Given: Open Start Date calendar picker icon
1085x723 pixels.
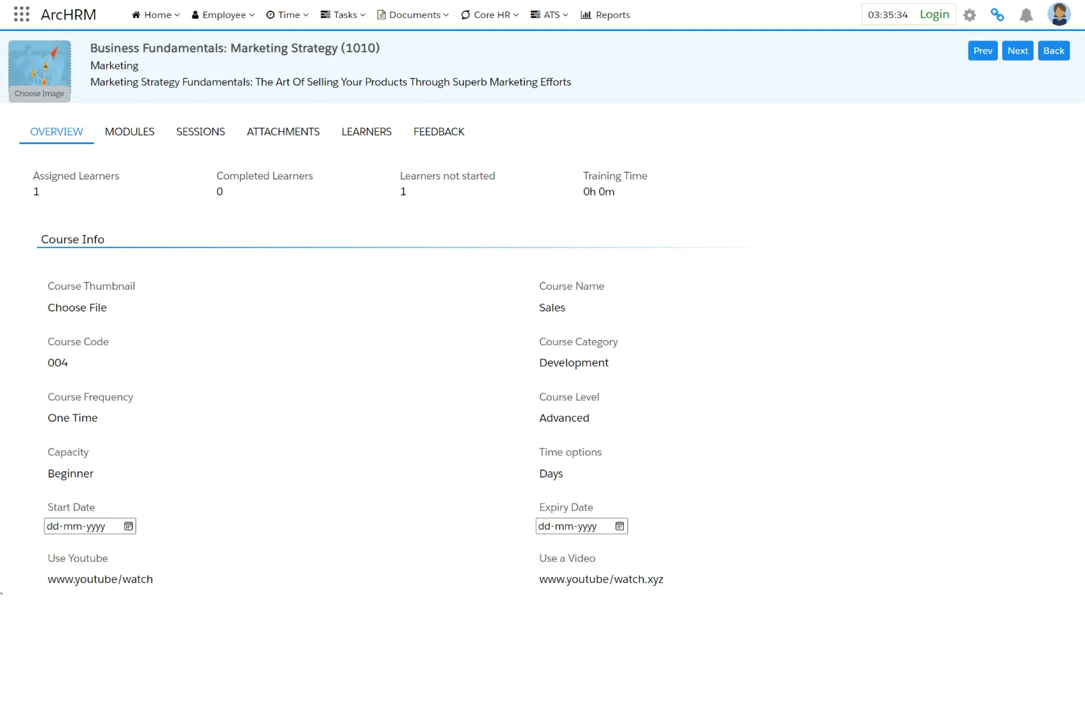Looking at the screenshot, I should (x=128, y=526).
